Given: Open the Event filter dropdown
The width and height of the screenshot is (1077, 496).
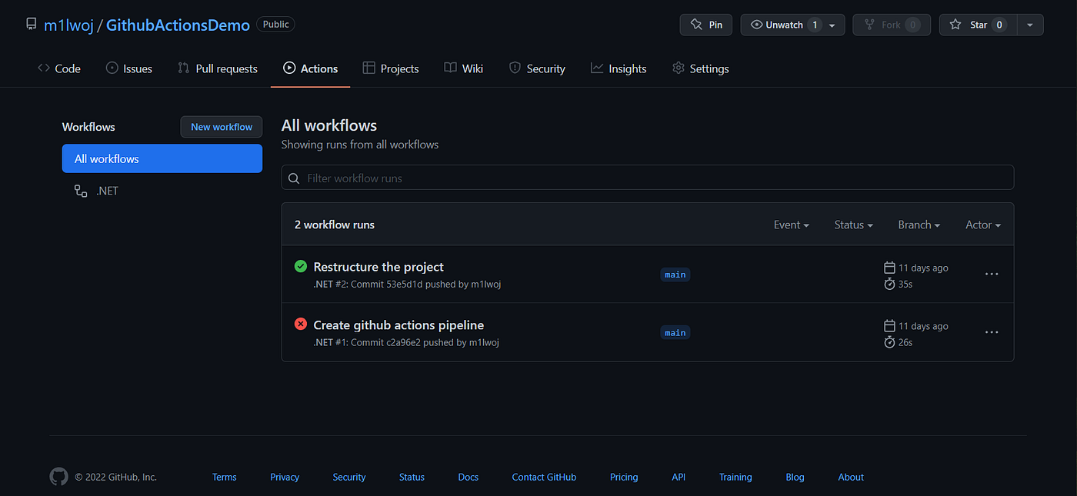Looking at the screenshot, I should (791, 225).
